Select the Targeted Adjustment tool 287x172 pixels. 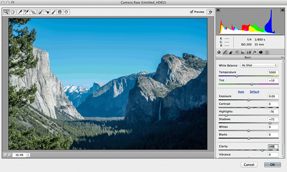33,12
